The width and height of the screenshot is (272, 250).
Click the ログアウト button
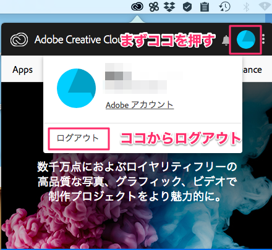click(x=79, y=138)
